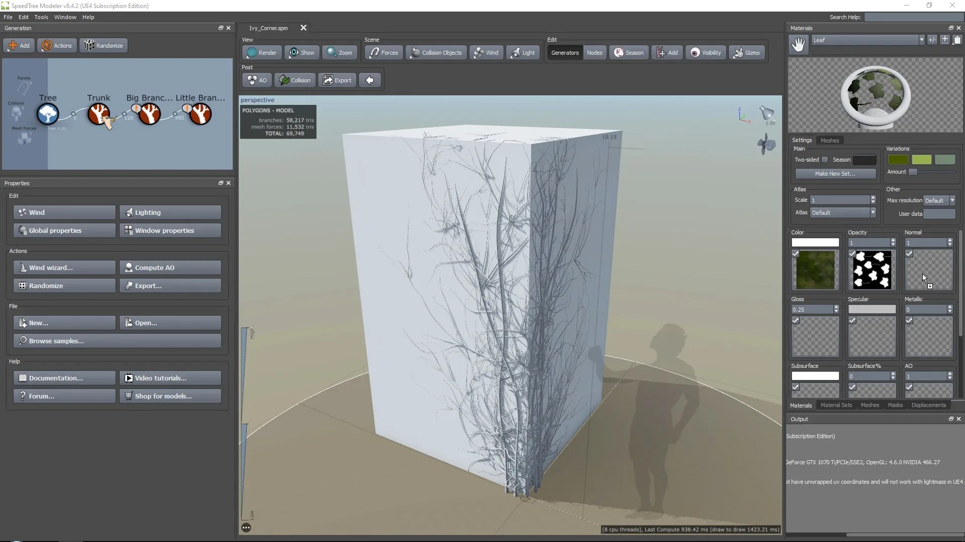Uncheck the Color map checkbox
Screen dimensions: 965x542
pyautogui.click(x=796, y=254)
